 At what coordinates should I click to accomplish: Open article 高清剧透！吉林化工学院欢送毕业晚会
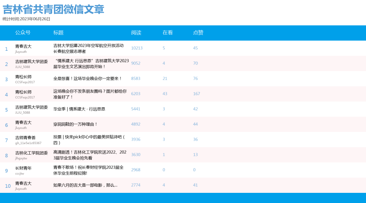click(90, 155)
